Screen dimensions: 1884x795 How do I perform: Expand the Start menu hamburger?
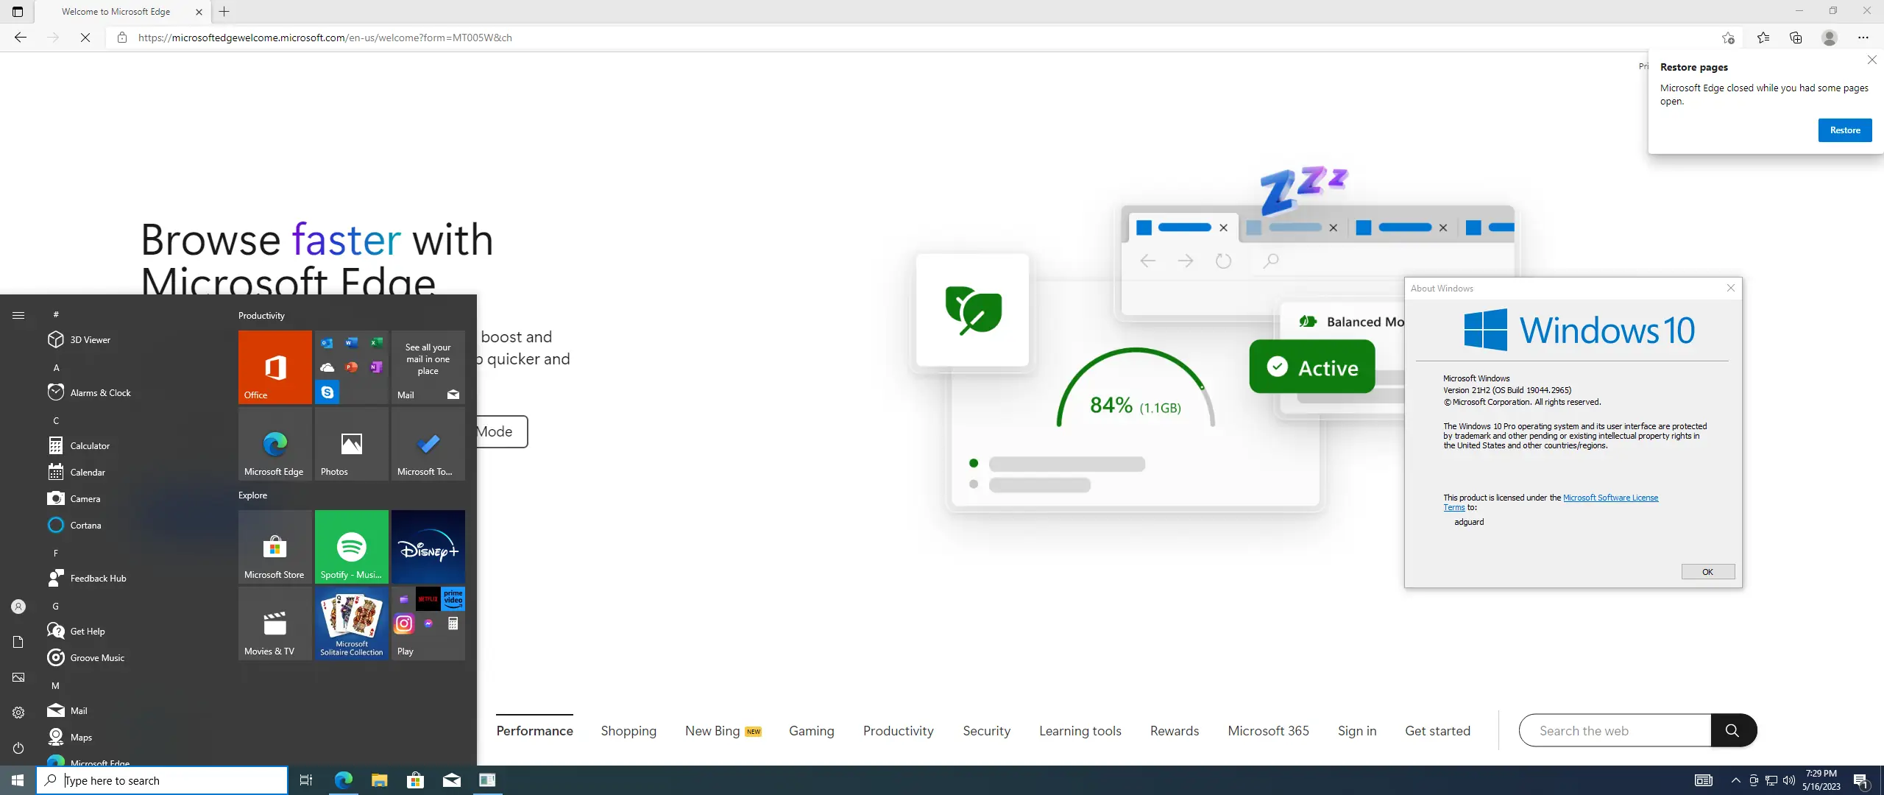tap(18, 316)
